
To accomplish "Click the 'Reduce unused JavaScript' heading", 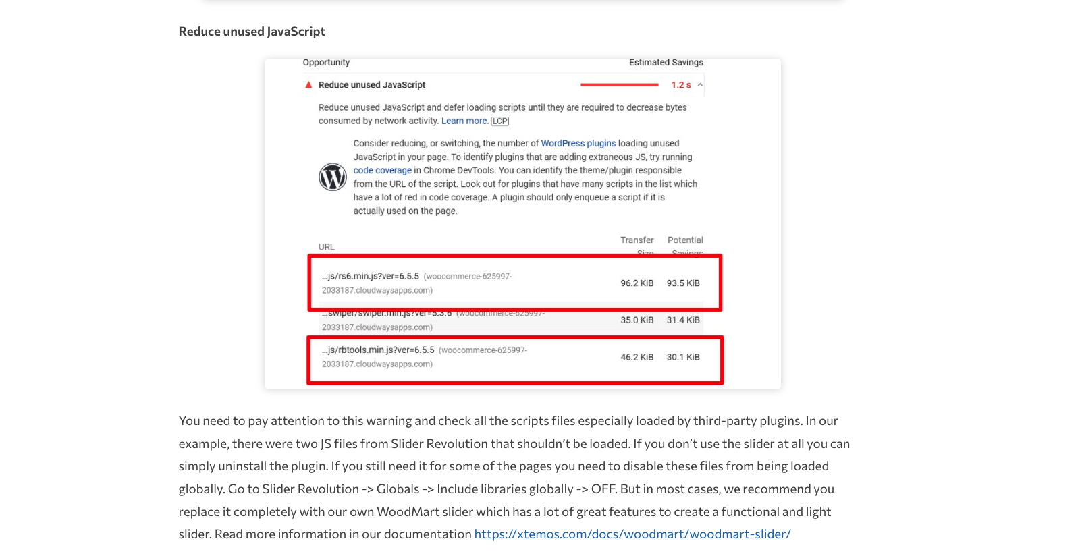I will click(252, 32).
